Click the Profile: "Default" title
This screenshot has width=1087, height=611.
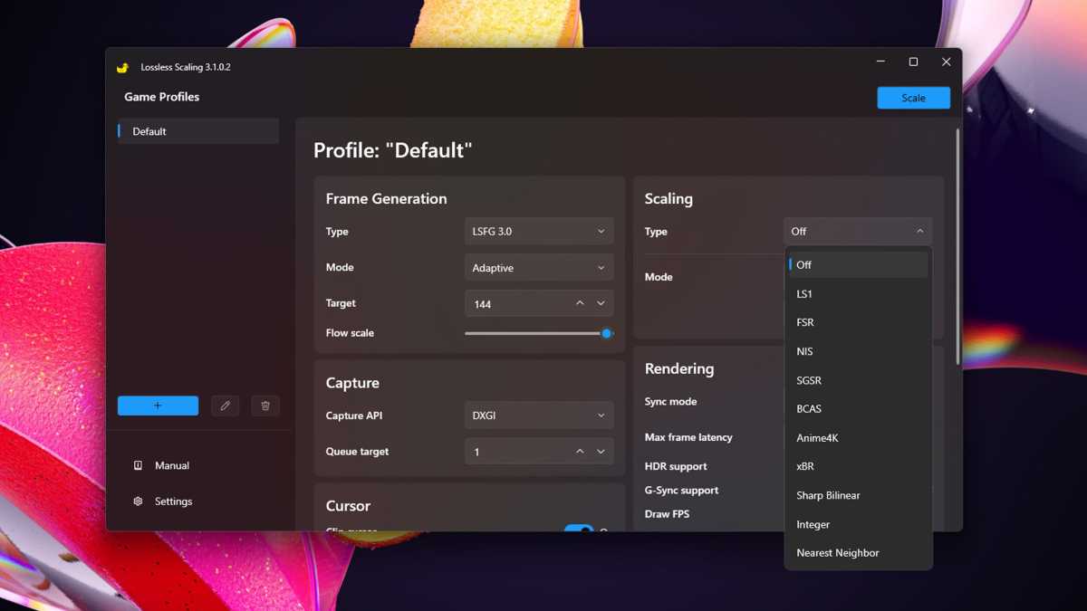click(x=393, y=150)
